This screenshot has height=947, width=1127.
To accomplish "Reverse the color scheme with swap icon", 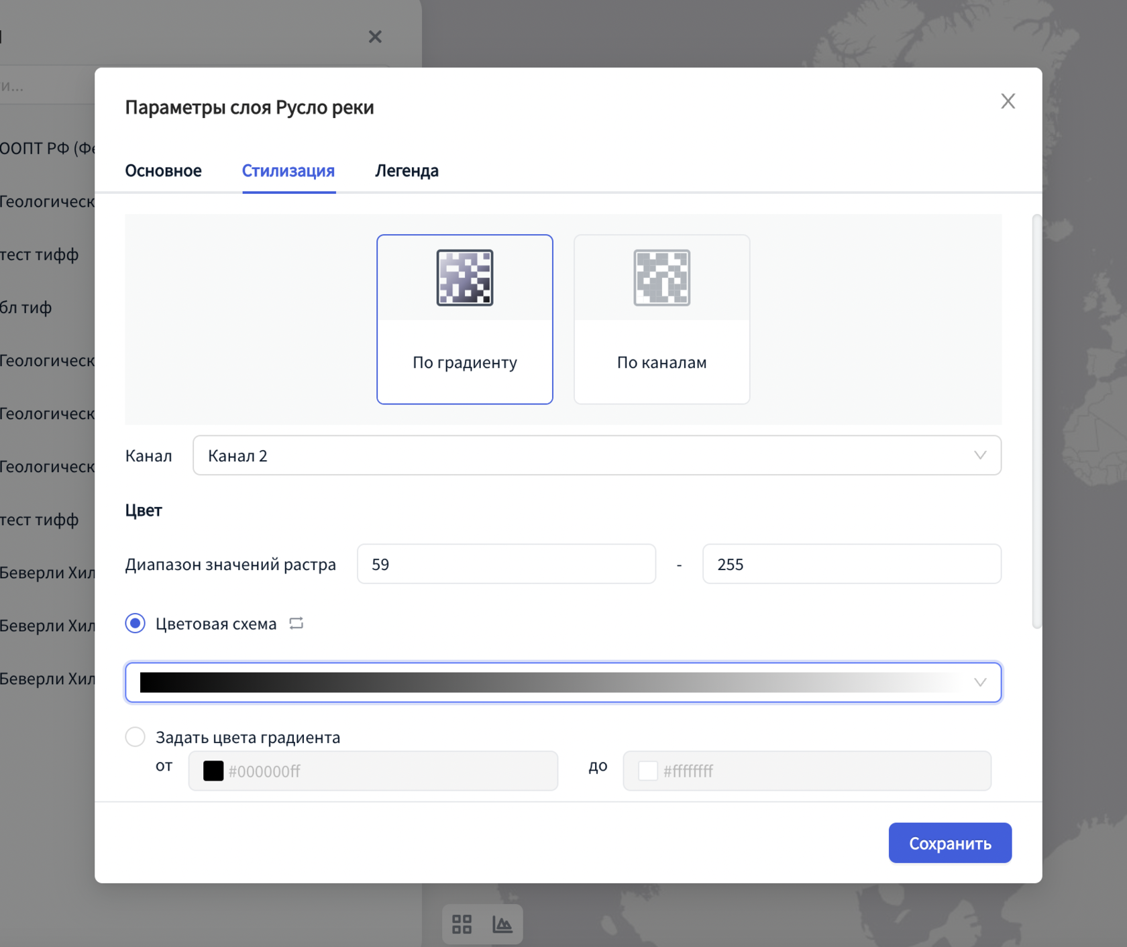I will click(297, 623).
